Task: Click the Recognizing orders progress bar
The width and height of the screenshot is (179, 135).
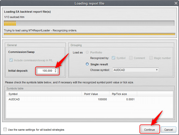Action: 89,34
